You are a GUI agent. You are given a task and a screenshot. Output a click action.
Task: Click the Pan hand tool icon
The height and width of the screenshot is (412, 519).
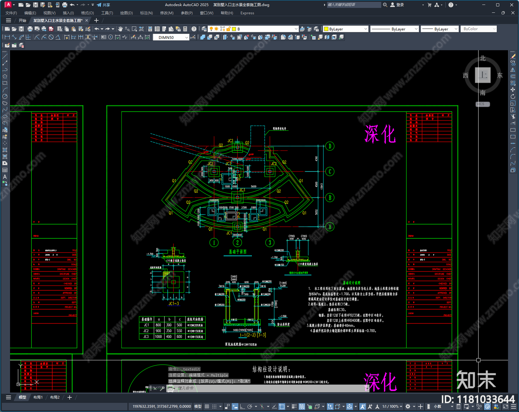[120, 29]
